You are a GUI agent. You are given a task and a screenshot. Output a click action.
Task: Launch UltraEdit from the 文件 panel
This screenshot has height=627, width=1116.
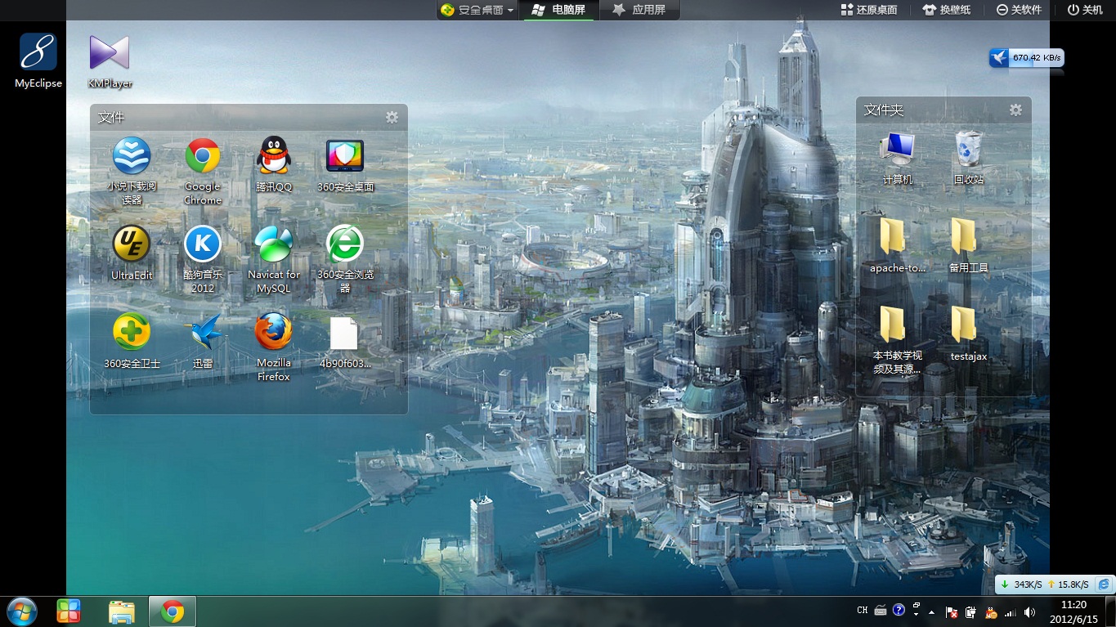coord(132,253)
